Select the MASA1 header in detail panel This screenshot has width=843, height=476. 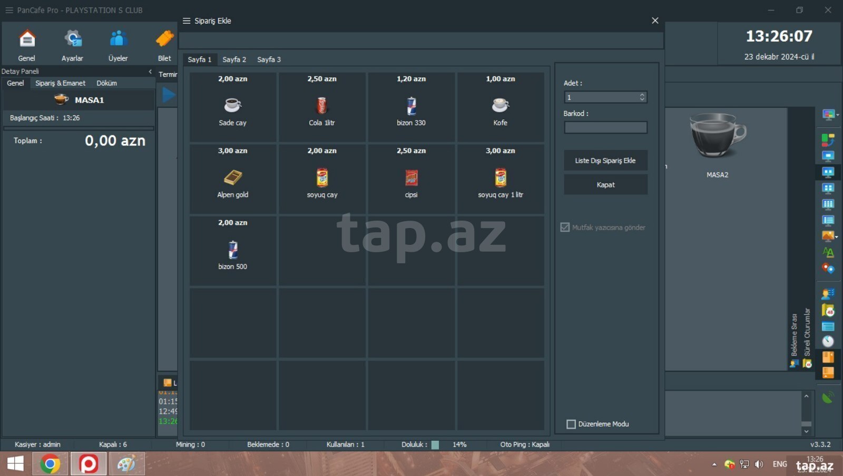point(79,100)
